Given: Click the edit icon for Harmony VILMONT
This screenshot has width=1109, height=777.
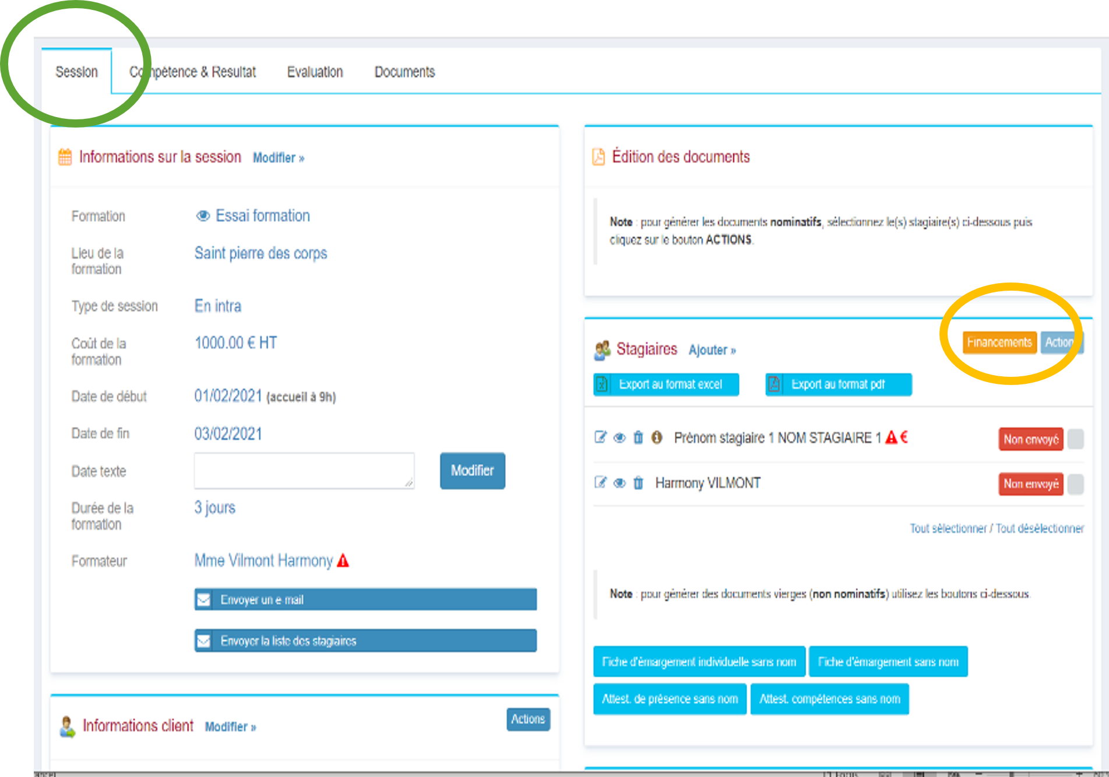Looking at the screenshot, I should tap(600, 483).
